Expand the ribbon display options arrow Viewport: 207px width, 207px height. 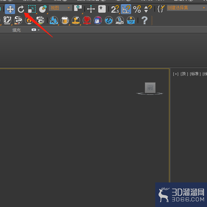pos(39,30)
